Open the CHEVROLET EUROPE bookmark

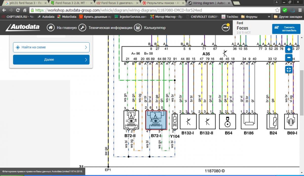(x=202, y=17)
